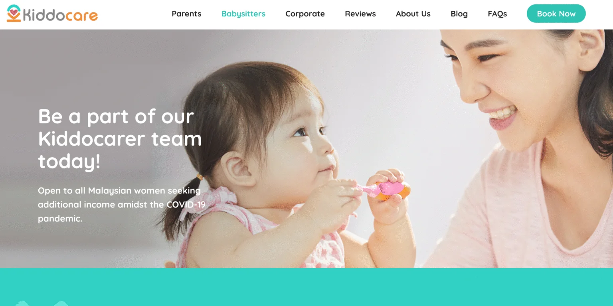Click the teal band below the hero image
The height and width of the screenshot is (306, 613).
tap(306, 287)
